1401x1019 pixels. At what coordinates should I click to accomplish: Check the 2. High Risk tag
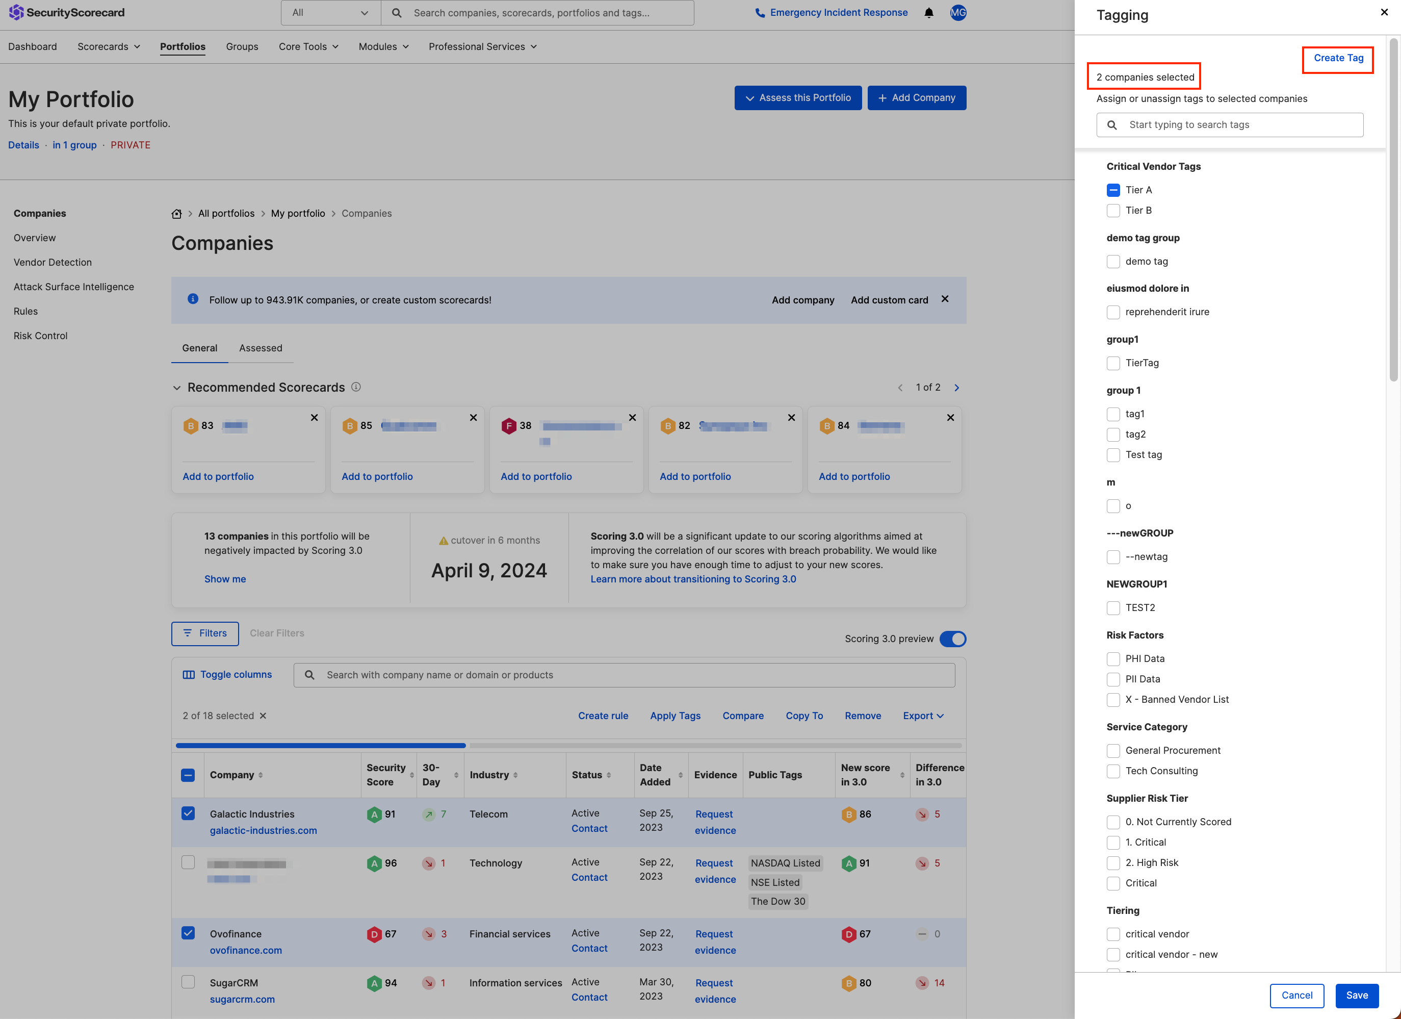[1113, 863]
